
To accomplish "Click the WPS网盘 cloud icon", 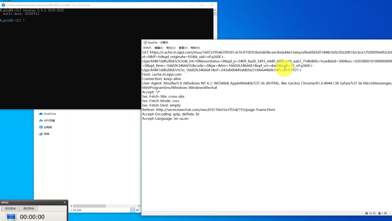I will tap(41, 121).
